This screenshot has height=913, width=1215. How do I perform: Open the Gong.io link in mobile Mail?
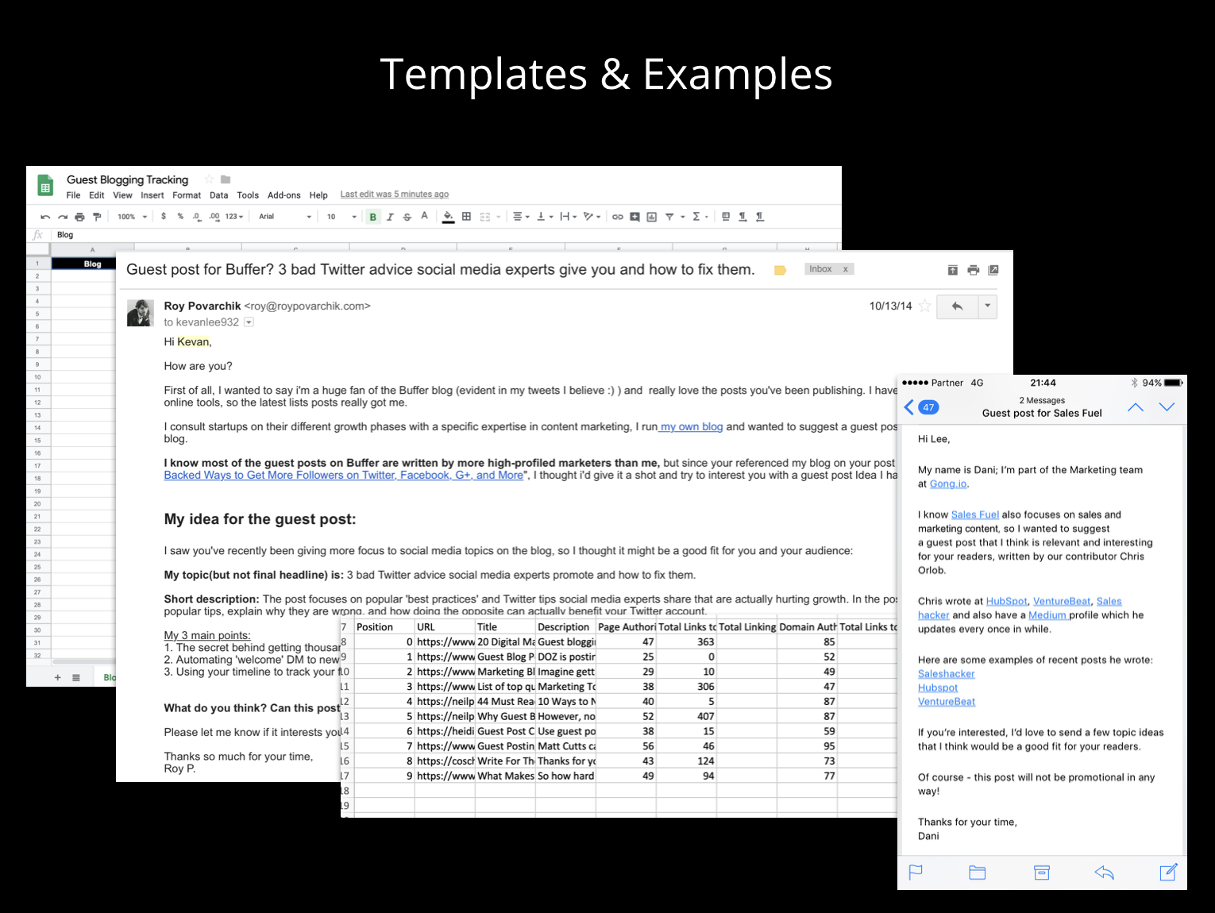coord(948,484)
